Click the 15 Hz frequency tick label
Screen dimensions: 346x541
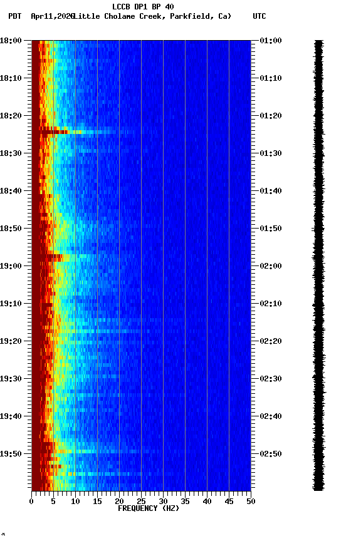(x=97, y=502)
